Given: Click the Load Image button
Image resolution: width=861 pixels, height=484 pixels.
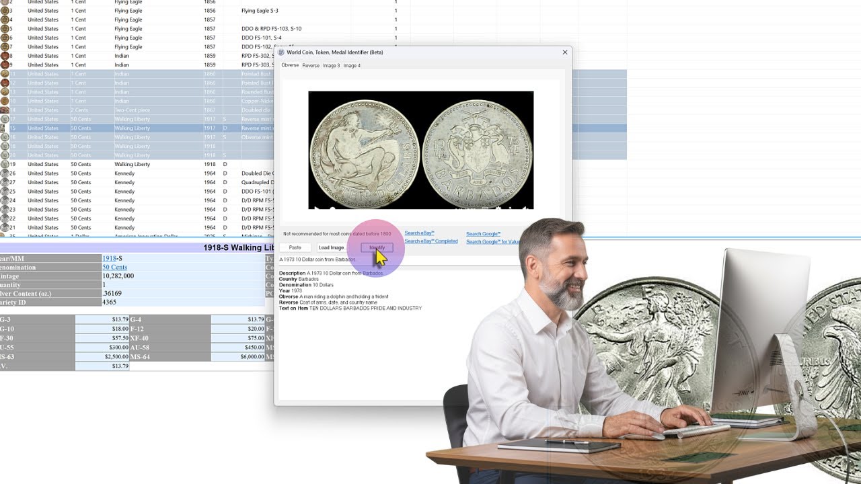Looking at the screenshot, I should click(332, 247).
